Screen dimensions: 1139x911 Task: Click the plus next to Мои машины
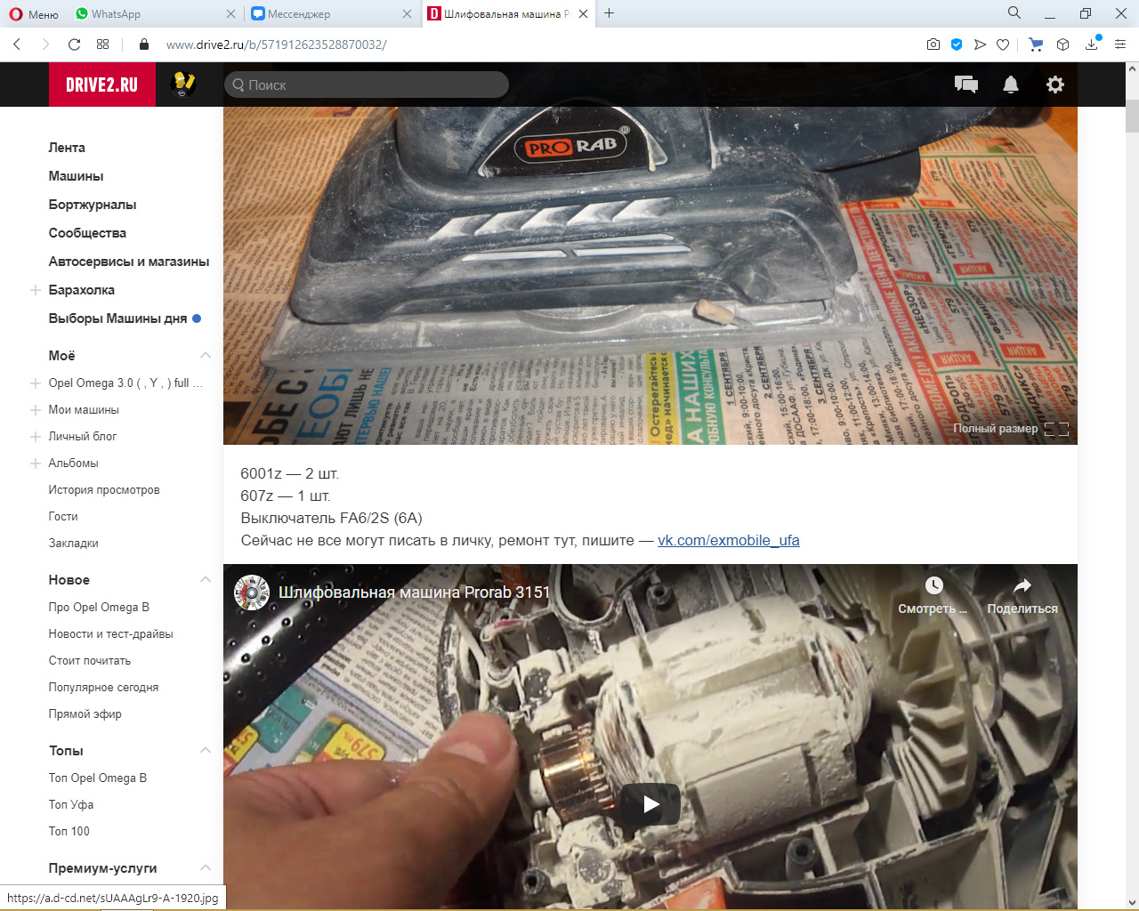click(36, 410)
